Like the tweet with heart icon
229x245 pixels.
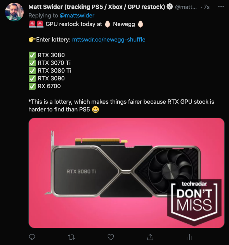(x=111, y=237)
